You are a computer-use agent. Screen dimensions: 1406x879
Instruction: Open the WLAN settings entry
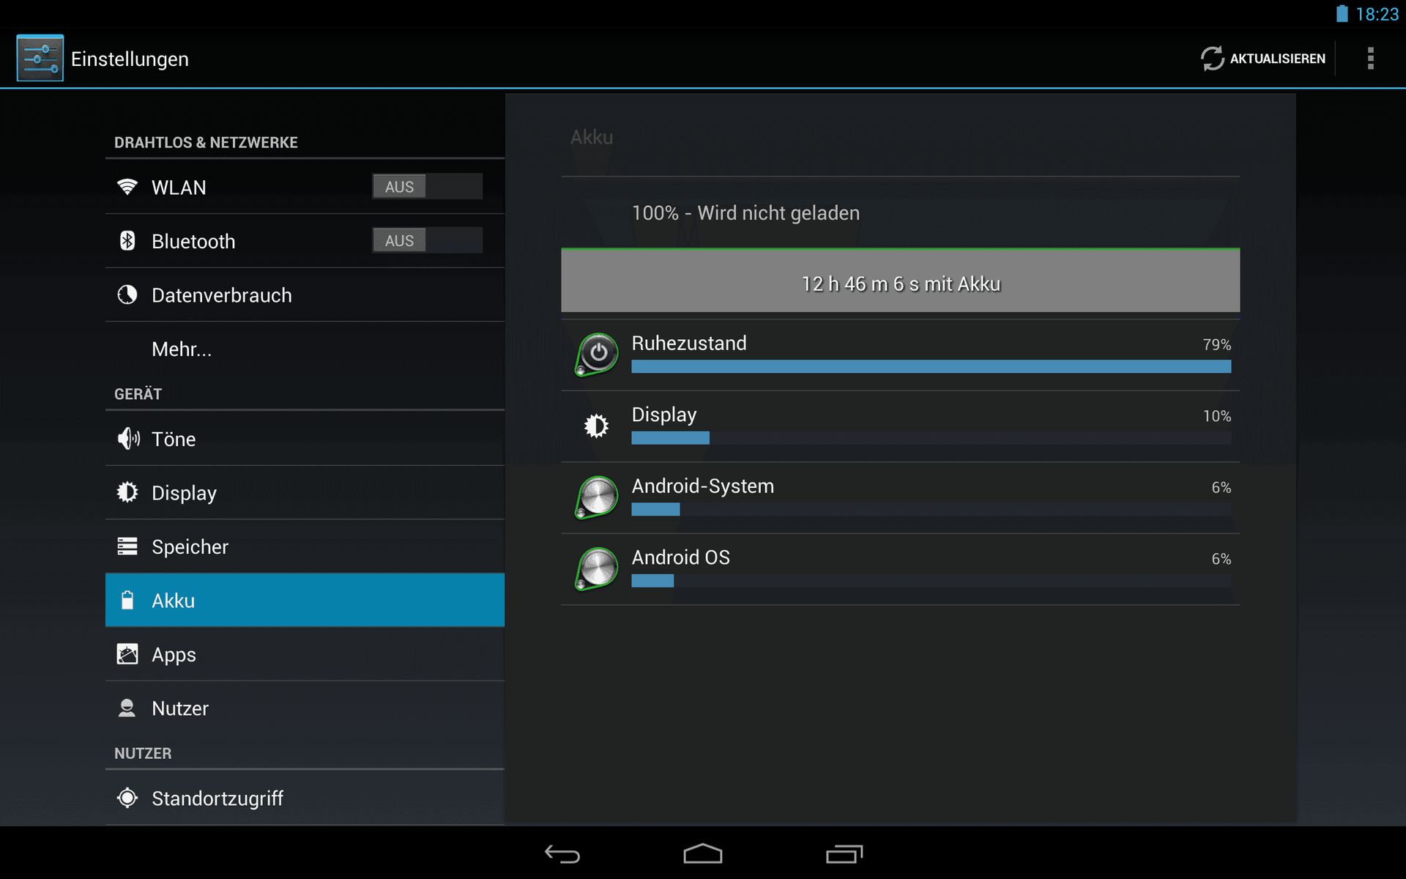coord(305,187)
